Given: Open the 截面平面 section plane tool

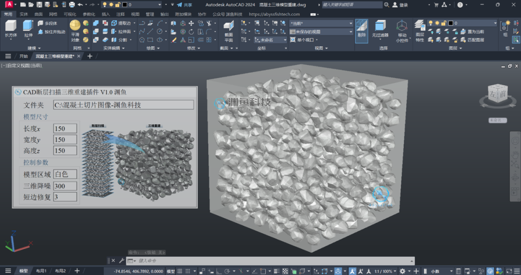Looking at the screenshot, I should click(229, 31).
